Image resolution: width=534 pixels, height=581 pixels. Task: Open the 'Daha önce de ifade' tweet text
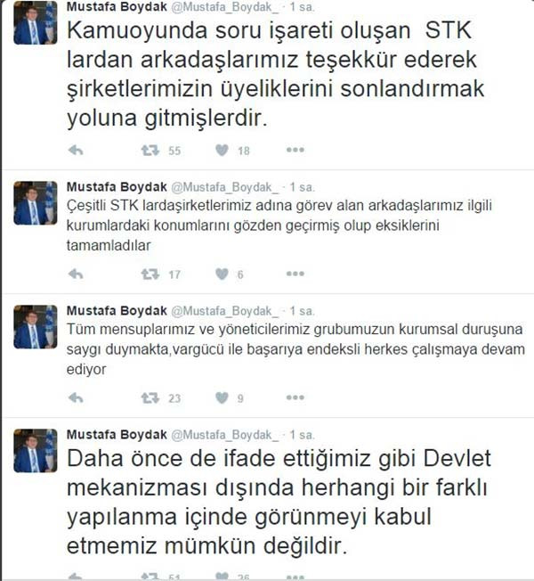tap(279, 502)
